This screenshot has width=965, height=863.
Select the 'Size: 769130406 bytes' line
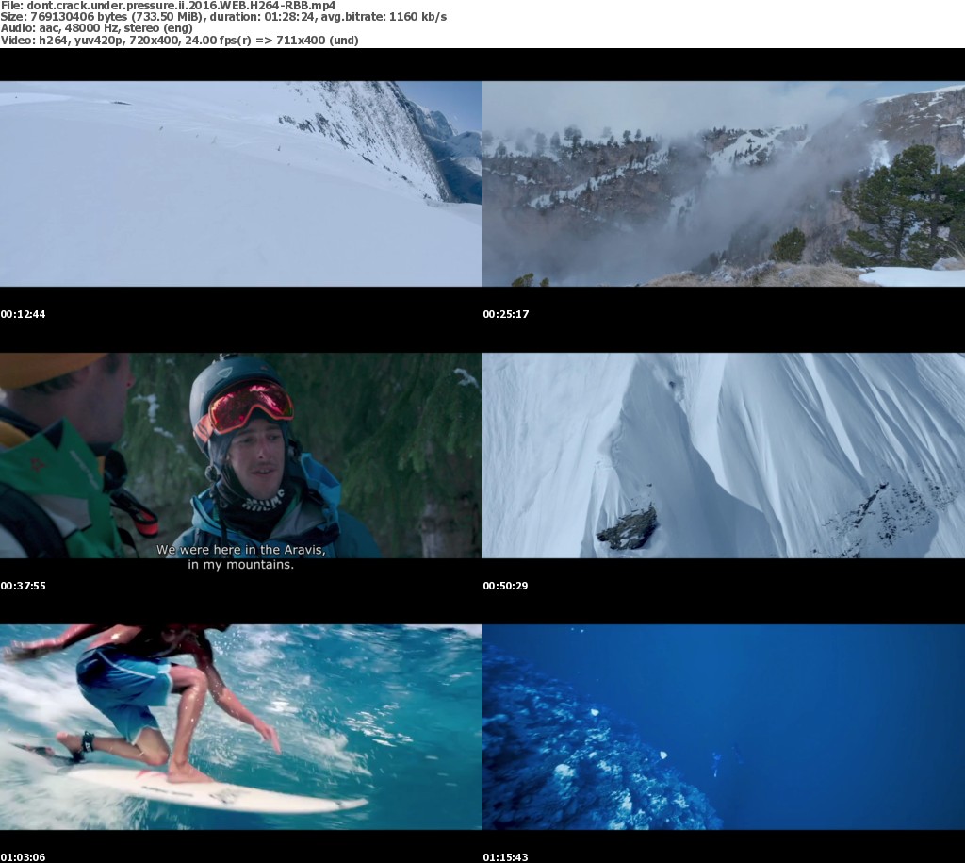point(223,17)
